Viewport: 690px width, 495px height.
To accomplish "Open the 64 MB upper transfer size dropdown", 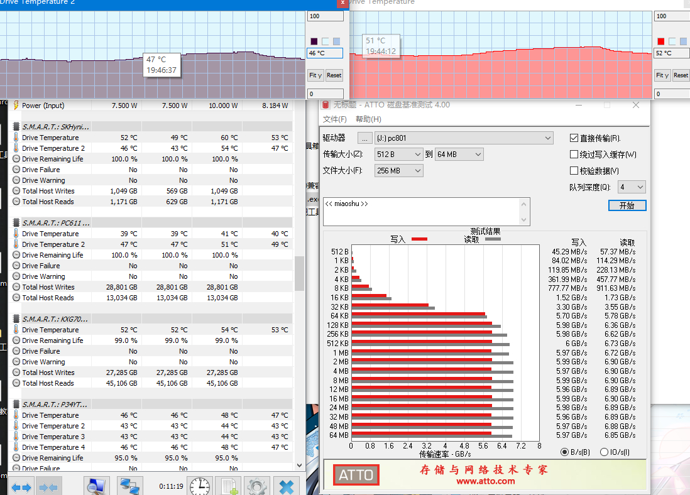I will click(x=459, y=155).
